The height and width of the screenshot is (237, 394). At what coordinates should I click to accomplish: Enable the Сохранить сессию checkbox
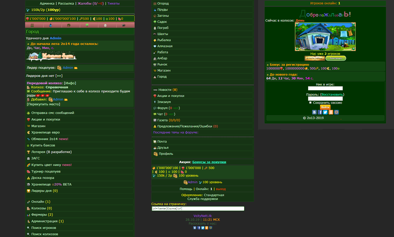click(310, 103)
